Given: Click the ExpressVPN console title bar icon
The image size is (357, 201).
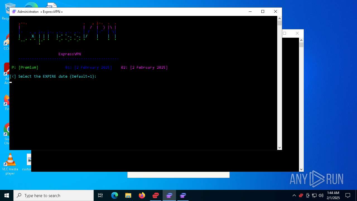Looking at the screenshot, I should 14,12.
